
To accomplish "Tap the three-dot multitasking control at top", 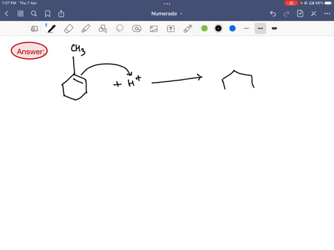I will coord(167,3).
